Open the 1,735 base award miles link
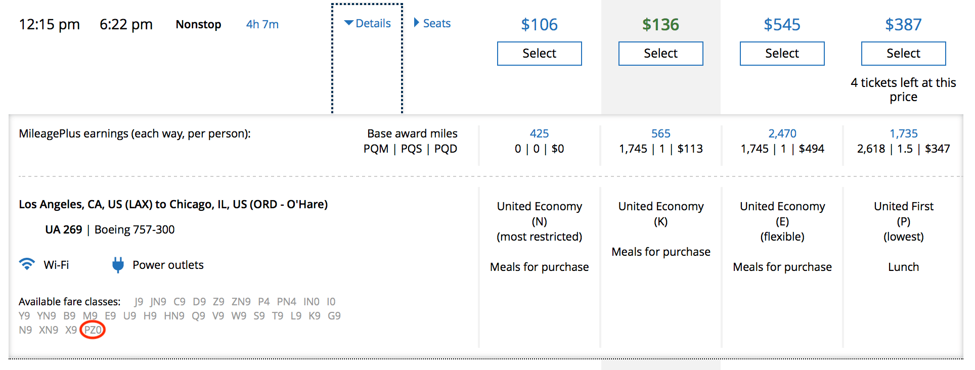The image size is (975, 370). coord(903,133)
